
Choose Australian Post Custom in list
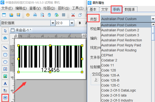pyautogui.click(x=126, y=25)
